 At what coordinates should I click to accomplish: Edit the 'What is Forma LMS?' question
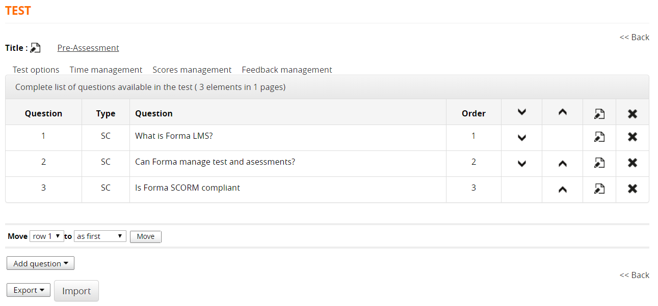point(599,137)
